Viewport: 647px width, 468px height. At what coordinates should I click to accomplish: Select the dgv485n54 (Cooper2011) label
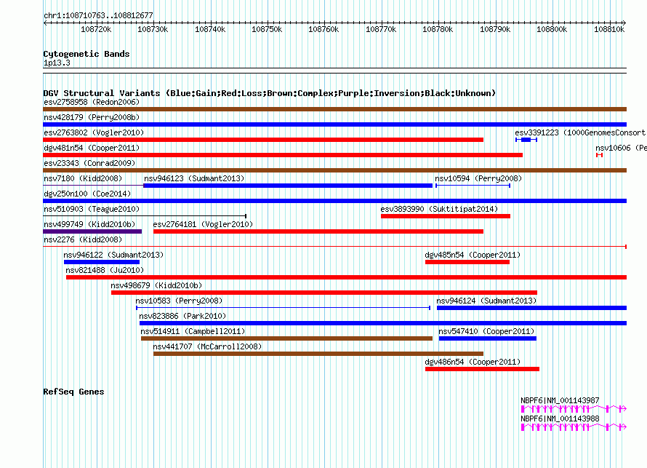[473, 255]
